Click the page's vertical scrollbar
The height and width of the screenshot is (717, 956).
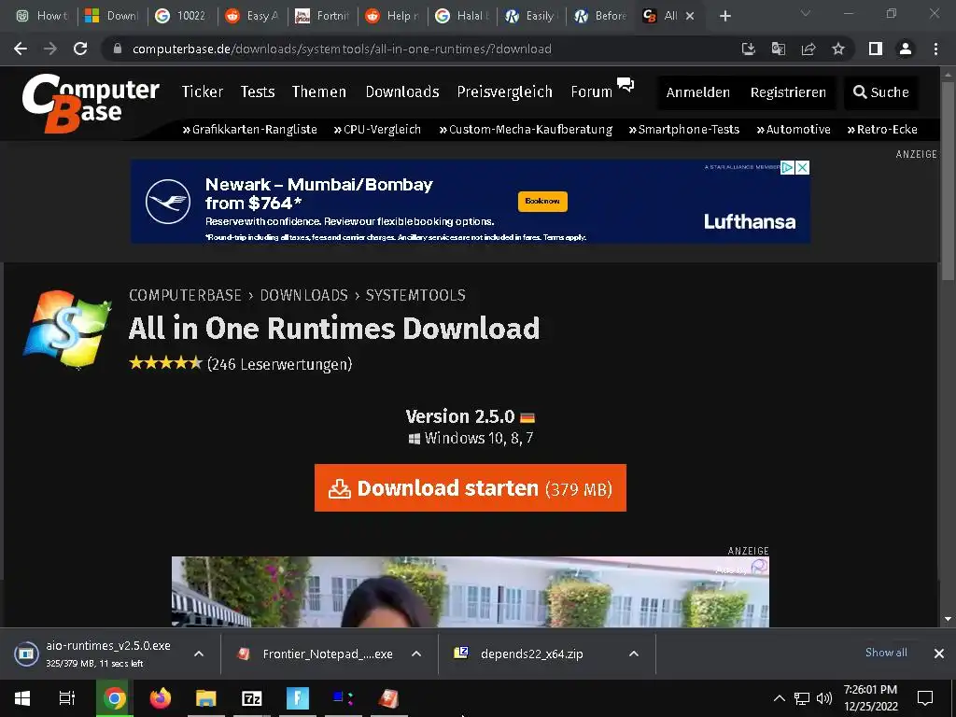[x=948, y=183]
